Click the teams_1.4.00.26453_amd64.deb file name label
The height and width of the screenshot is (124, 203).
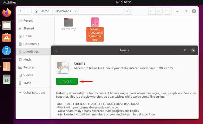[95, 34]
